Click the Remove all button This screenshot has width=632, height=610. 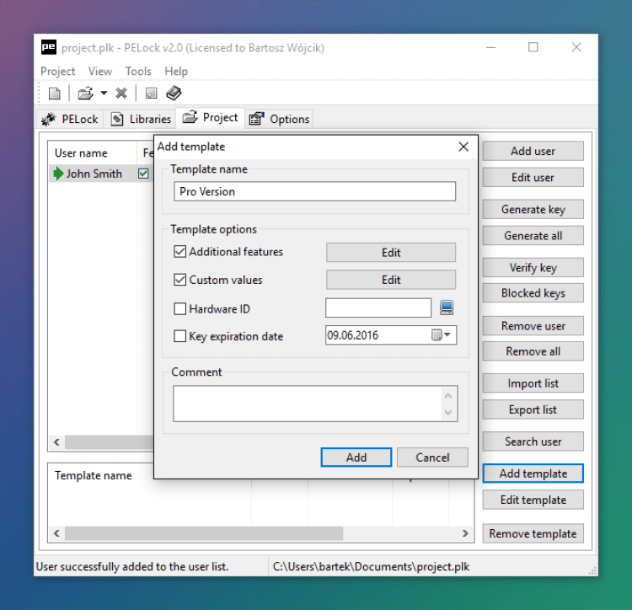click(x=533, y=351)
